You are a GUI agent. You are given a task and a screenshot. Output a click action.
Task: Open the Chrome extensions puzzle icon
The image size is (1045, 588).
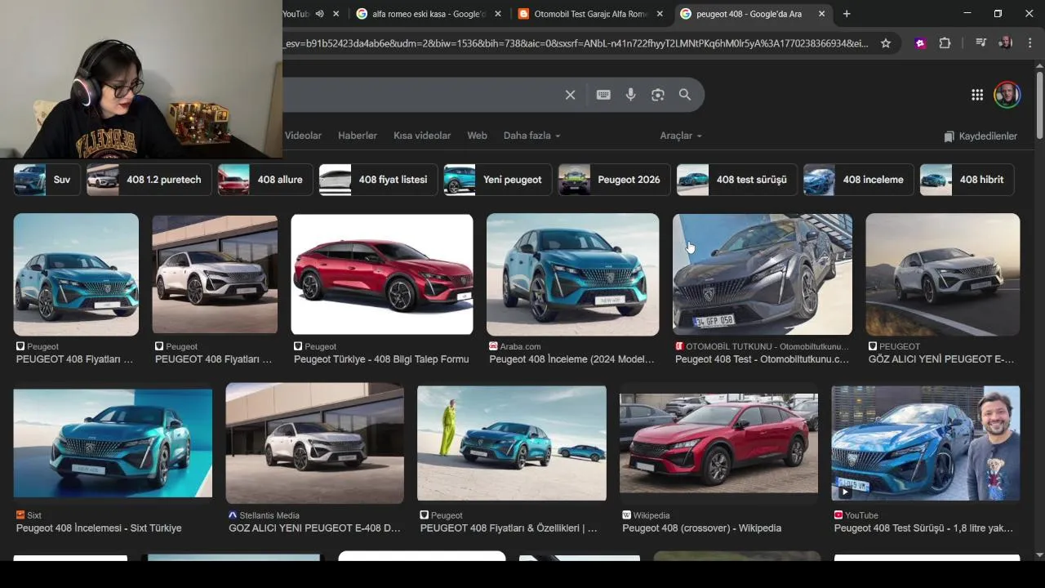[945, 43]
